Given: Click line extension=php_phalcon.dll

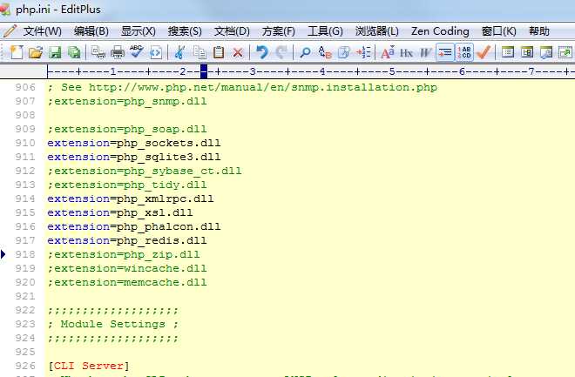Looking at the screenshot, I should (134, 226).
